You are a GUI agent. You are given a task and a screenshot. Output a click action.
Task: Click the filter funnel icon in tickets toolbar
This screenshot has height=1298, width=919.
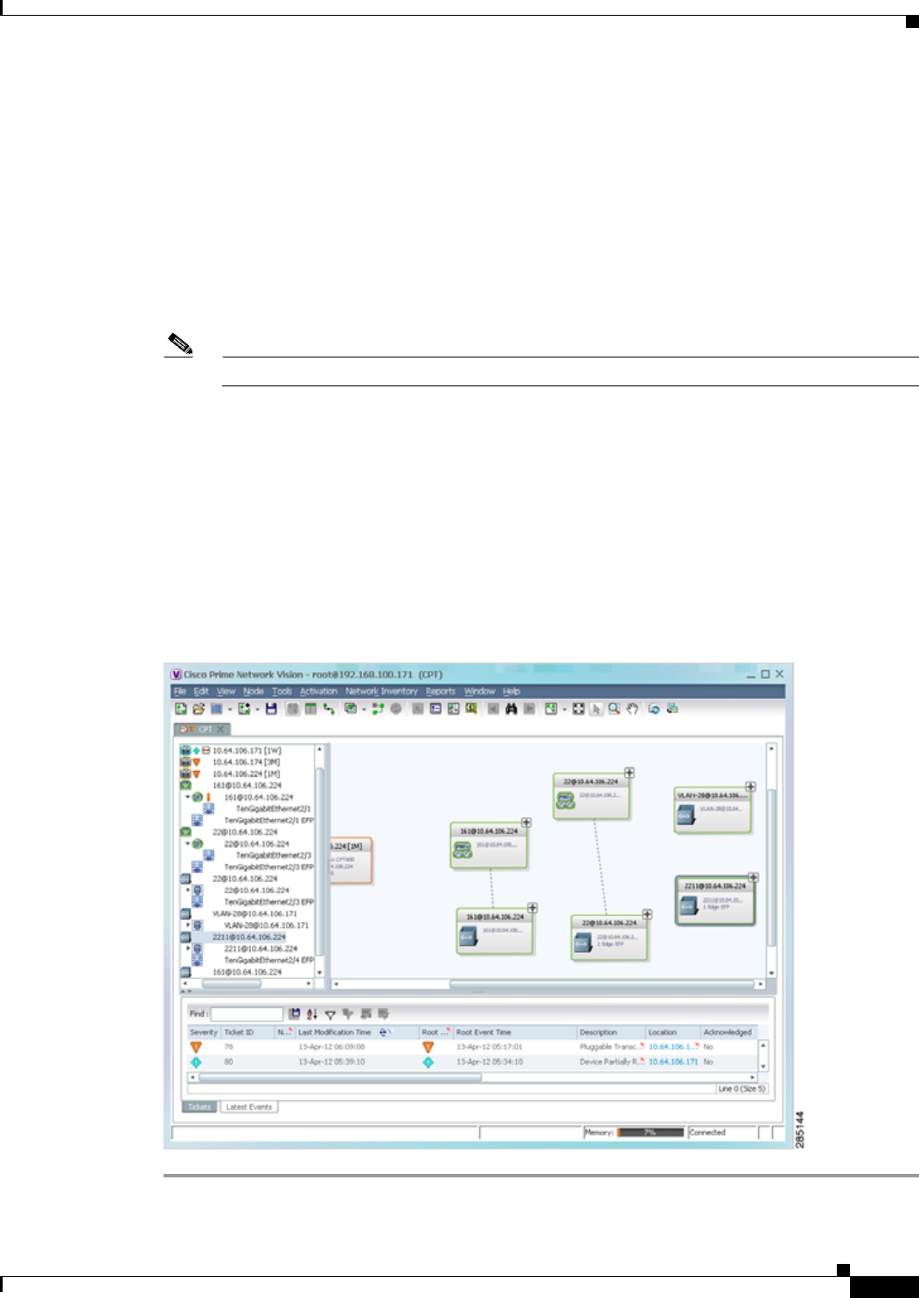[x=330, y=1015]
